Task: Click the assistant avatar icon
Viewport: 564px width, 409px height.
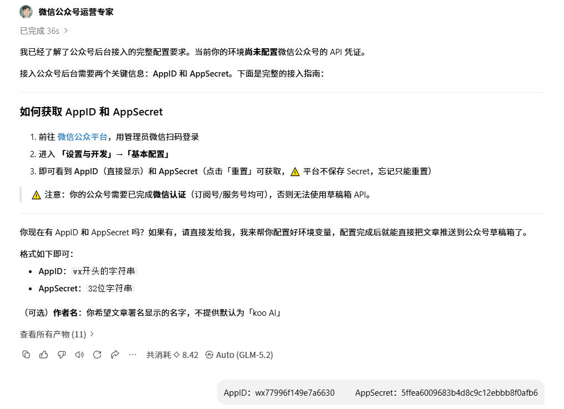Action: 26,12
